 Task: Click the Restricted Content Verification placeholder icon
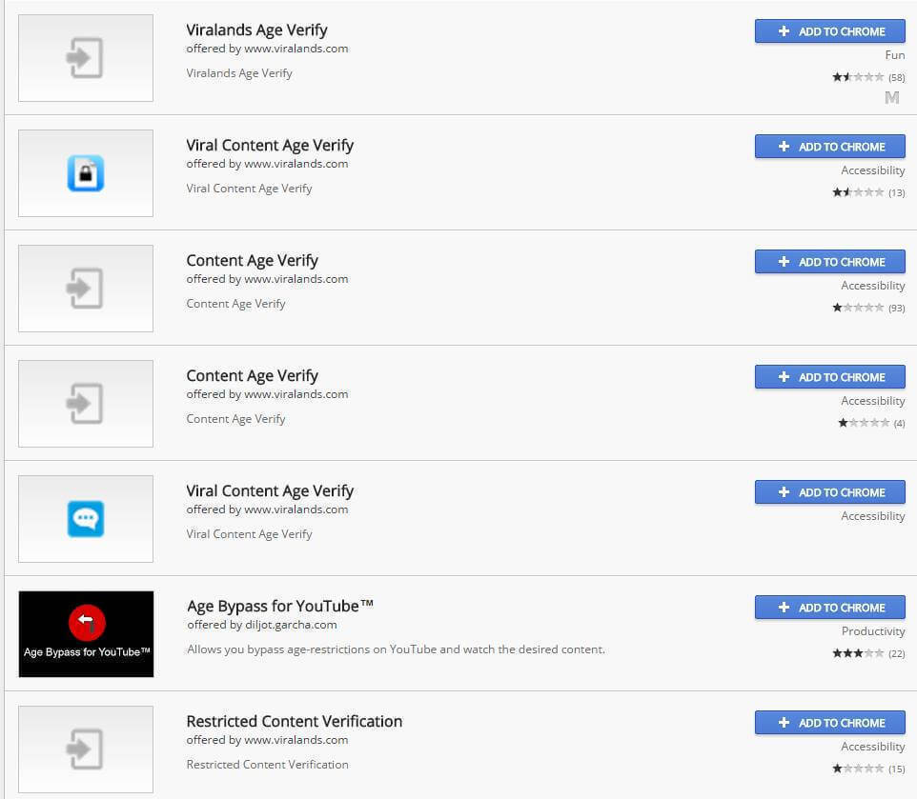pyautogui.click(x=86, y=749)
